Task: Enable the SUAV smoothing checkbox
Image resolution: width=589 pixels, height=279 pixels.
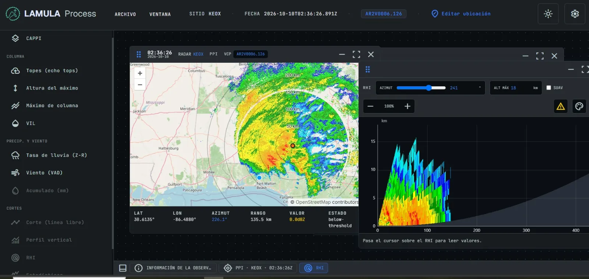Action: (549, 88)
